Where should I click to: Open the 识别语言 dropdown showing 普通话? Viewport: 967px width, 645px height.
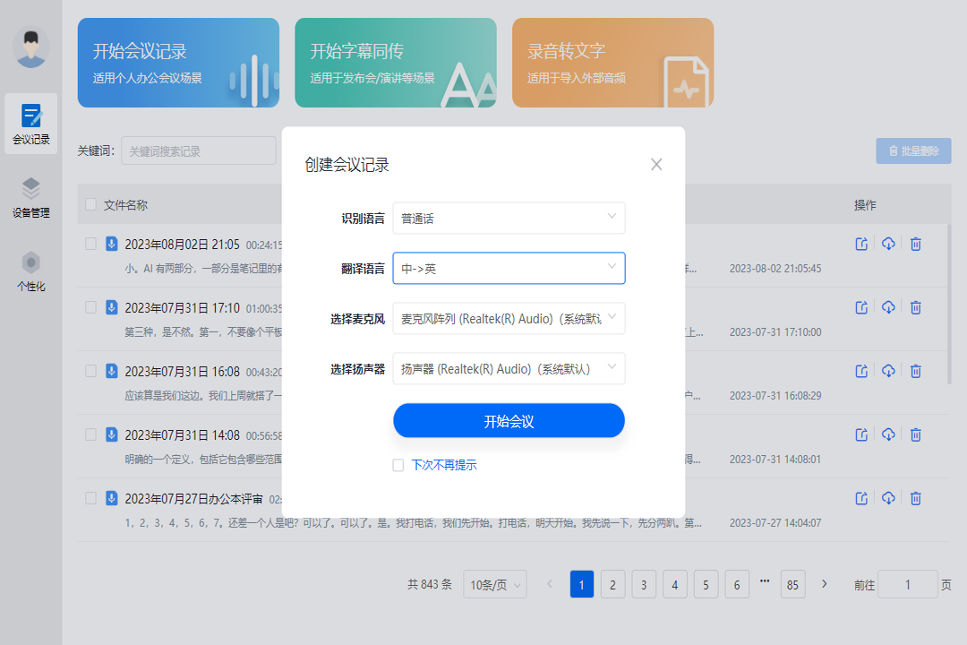tap(509, 218)
